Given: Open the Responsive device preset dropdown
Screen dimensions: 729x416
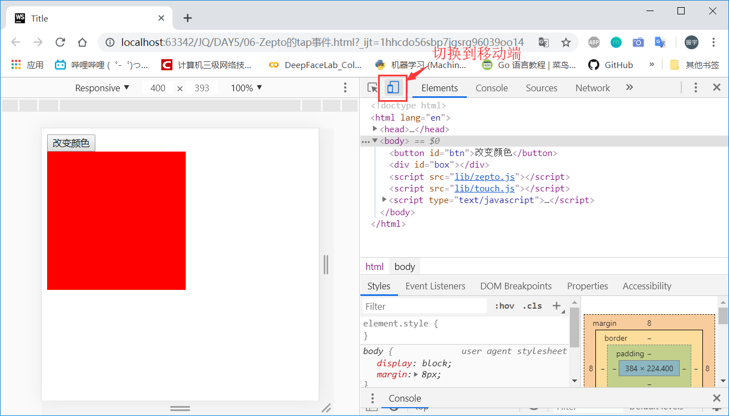Looking at the screenshot, I should coord(102,87).
